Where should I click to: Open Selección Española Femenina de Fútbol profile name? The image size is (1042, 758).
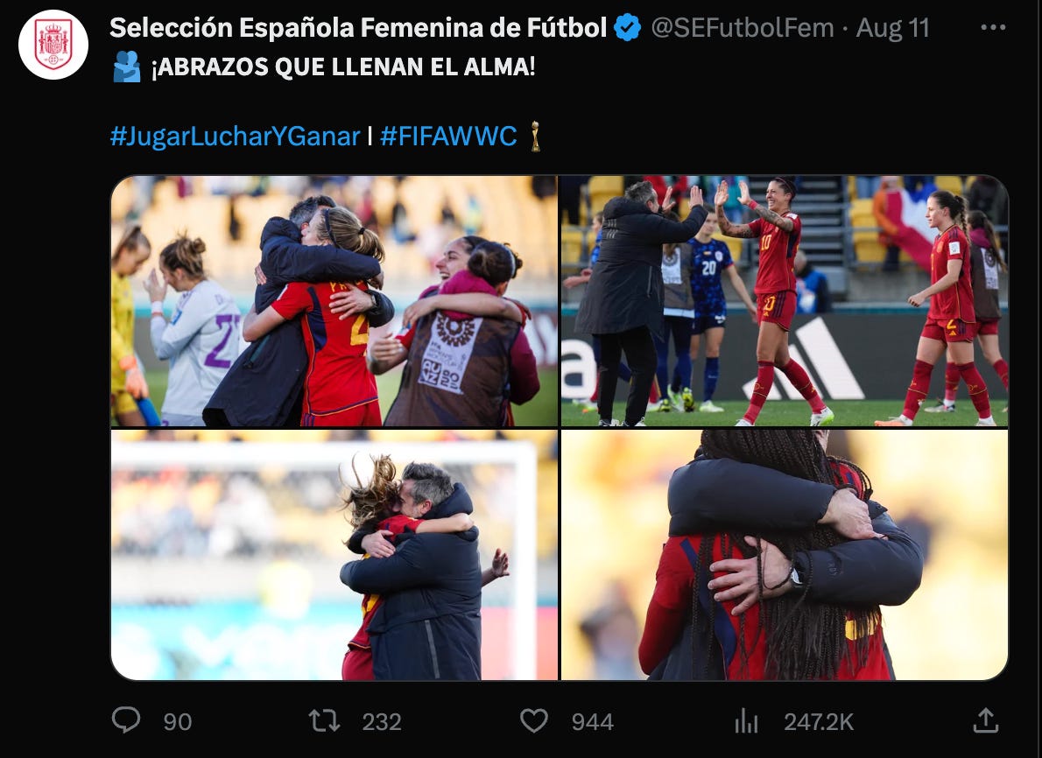click(x=358, y=28)
